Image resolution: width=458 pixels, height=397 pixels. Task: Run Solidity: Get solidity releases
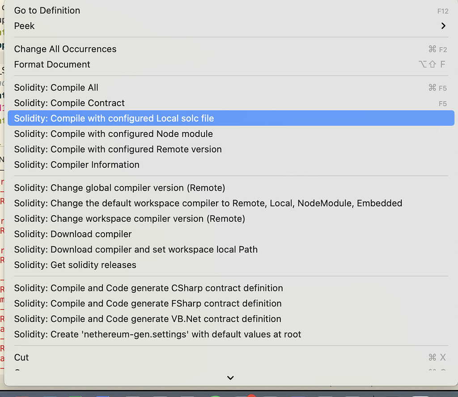(x=75, y=265)
